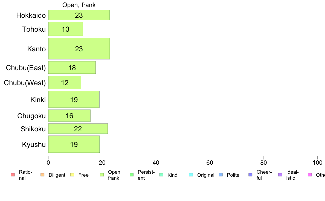Viewport: 325px width, 201px height.
Task: Select the Diligent legend swatch
Action: (42, 175)
